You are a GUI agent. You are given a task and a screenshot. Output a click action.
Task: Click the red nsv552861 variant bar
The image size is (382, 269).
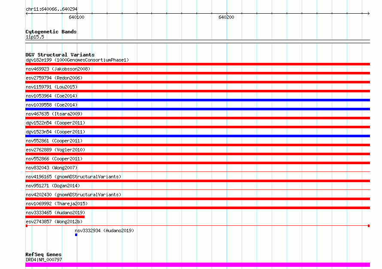197,145
